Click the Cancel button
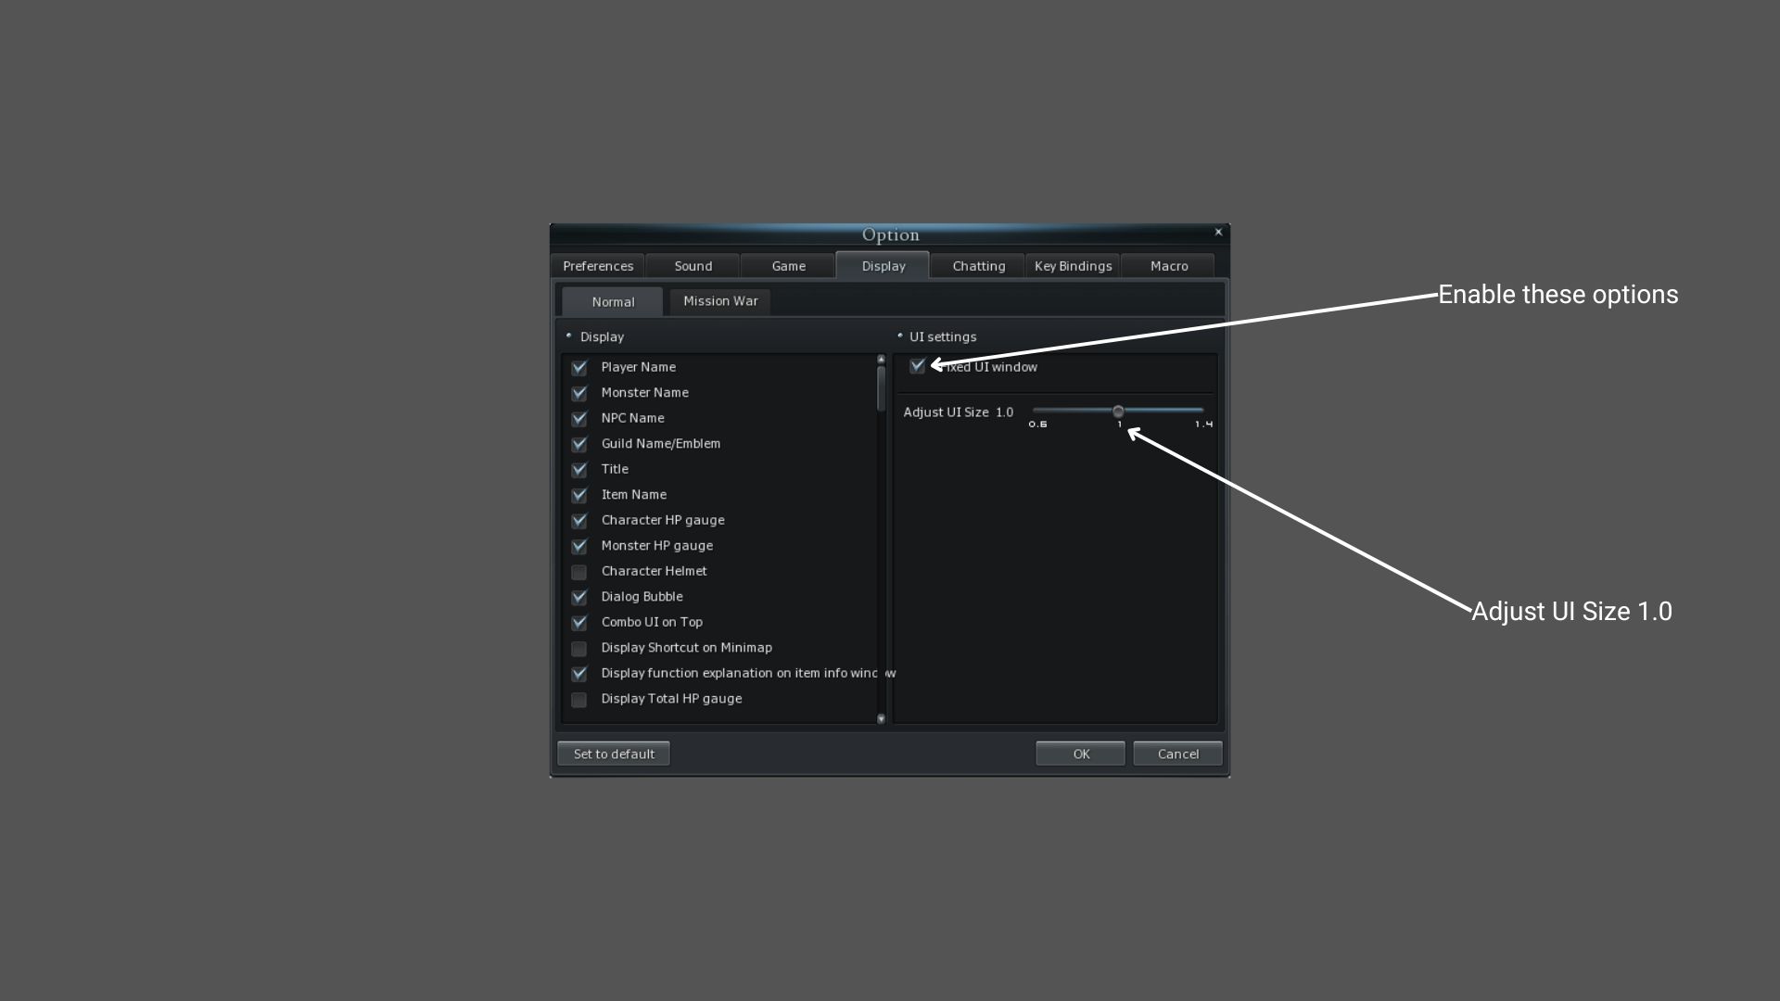This screenshot has height=1001, width=1780. tap(1177, 754)
